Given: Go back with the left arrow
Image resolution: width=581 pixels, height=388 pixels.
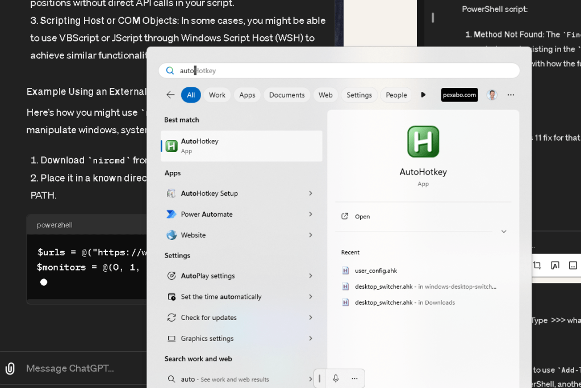Looking at the screenshot, I should 170,95.
